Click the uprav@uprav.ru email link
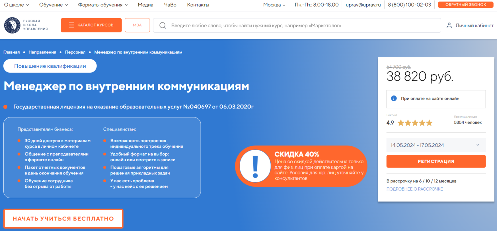497x231 pixels. (x=363, y=5)
